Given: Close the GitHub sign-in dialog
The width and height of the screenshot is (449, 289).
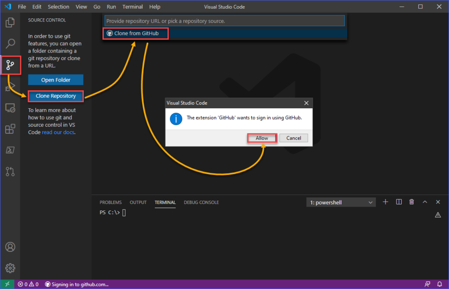Looking at the screenshot, I should tap(306, 103).
